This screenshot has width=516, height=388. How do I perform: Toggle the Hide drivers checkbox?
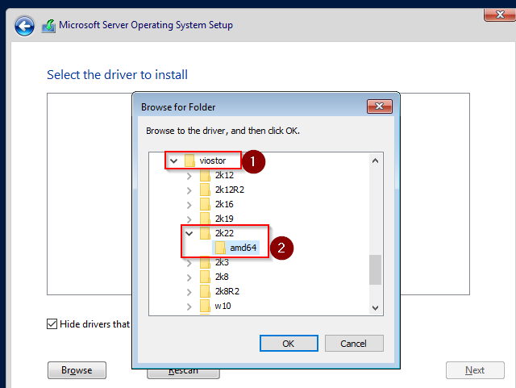pyautogui.click(x=52, y=324)
